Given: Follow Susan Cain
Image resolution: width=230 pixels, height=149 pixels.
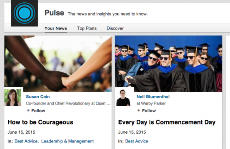Looking at the screenshot, I should pos(36,111).
